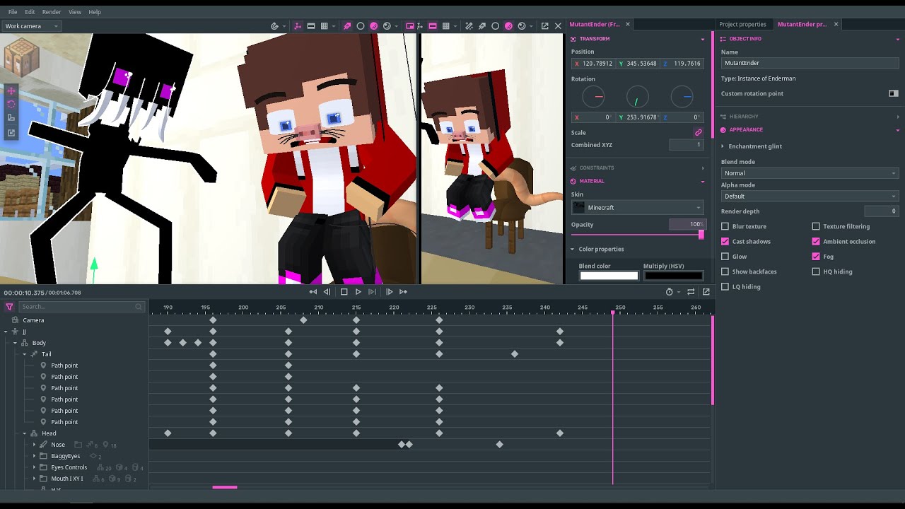Pop out the viewport into new window
The width and height of the screenshot is (905, 509).
click(545, 26)
